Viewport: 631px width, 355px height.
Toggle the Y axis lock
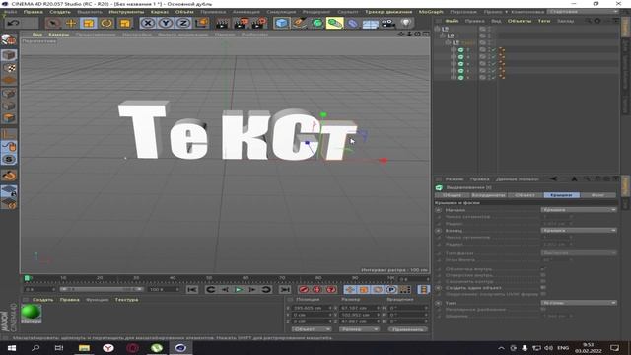point(166,23)
